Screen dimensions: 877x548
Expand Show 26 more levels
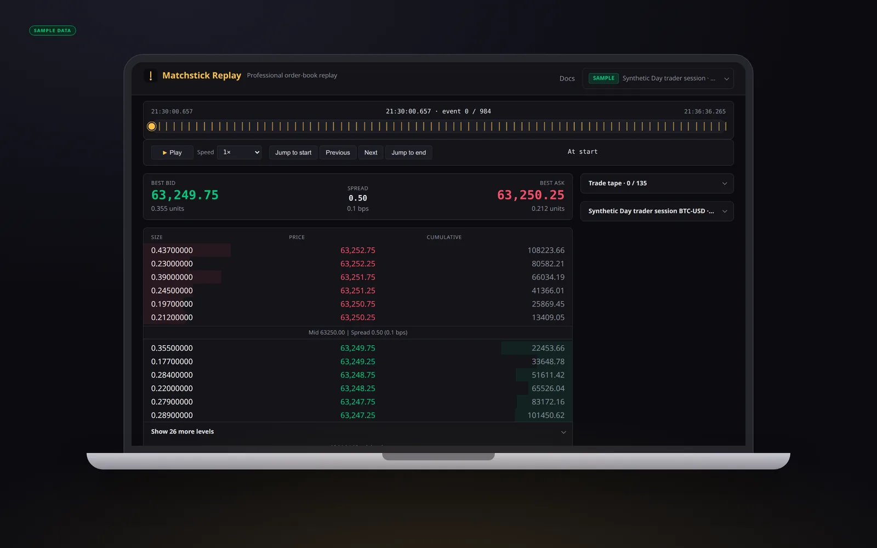[358, 432]
